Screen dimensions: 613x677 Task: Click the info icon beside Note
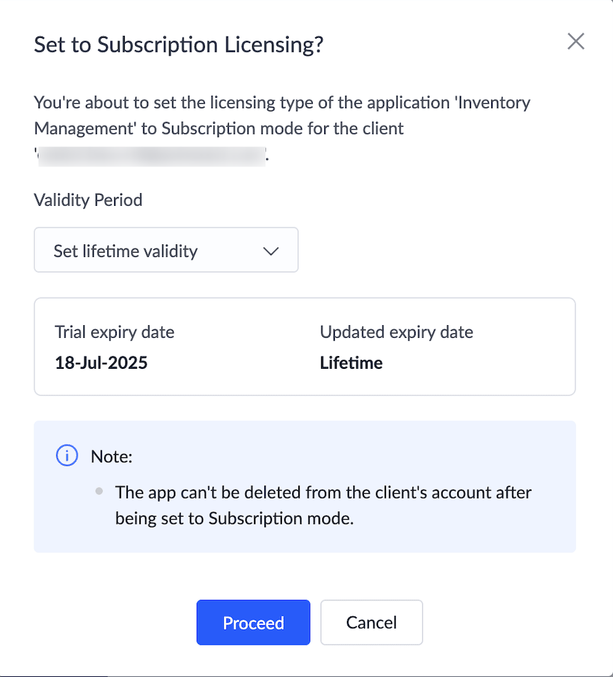tap(67, 455)
